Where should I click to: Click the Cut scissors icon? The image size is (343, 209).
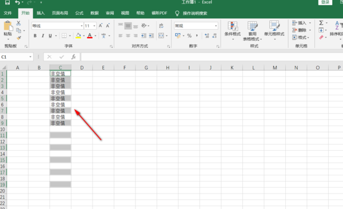pos(19,23)
